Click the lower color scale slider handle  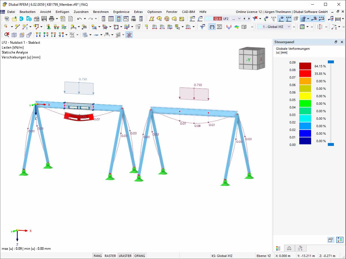point(331,144)
